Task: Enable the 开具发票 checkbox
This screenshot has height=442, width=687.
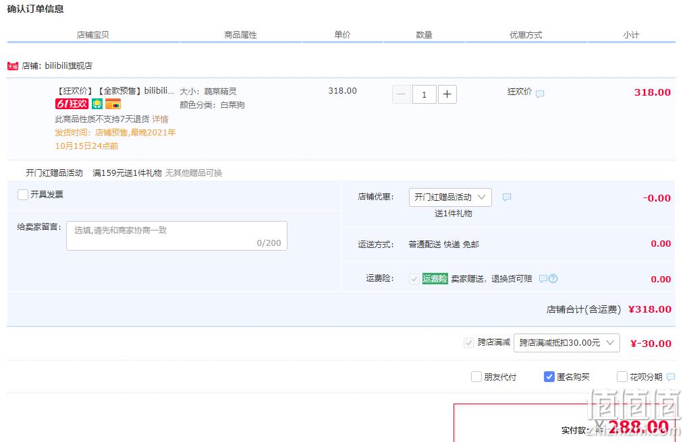Action: (23, 194)
